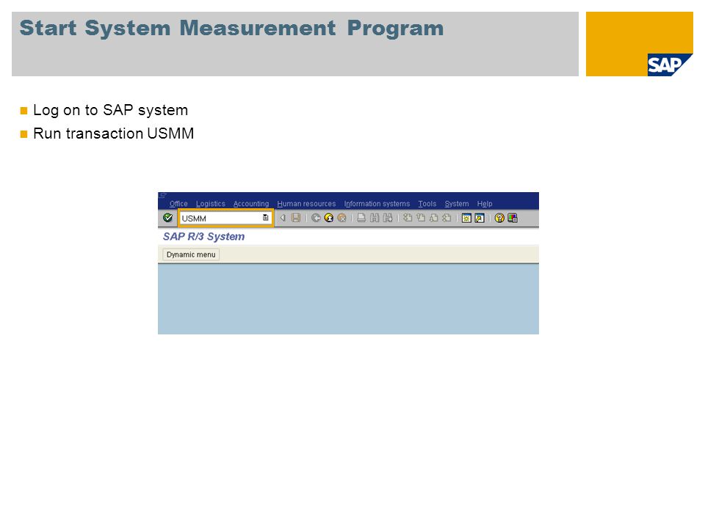Click the yellow Help question mark icon
Screen dimensions: 705x528
(x=499, y=219)
